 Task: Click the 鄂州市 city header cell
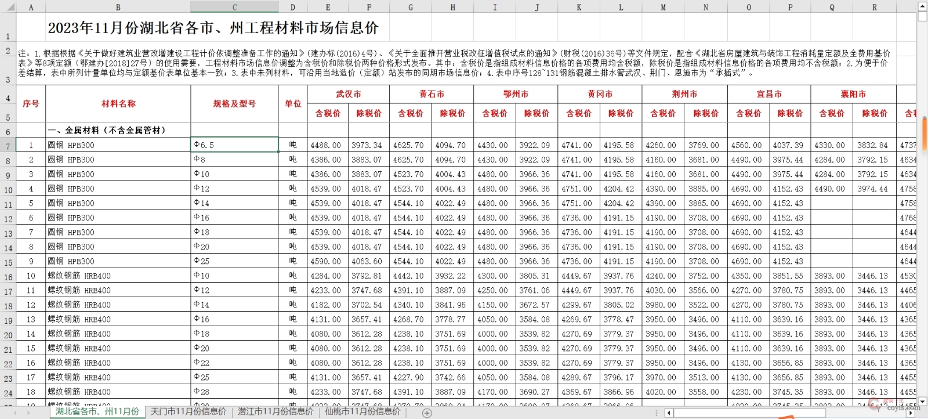516,94
